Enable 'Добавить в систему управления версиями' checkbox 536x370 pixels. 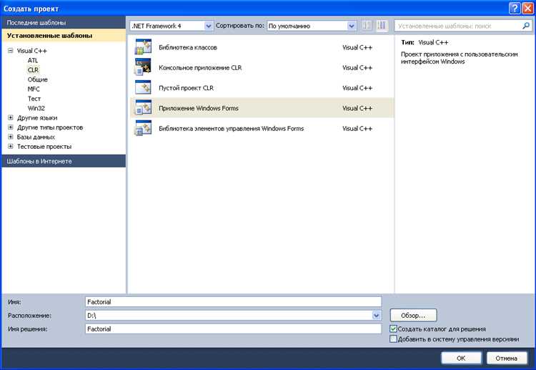(393, 339)
